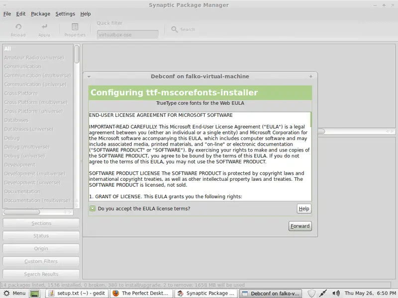Open the Edit menu
Viewport: 398px width, 298px height.
[21, 14]
